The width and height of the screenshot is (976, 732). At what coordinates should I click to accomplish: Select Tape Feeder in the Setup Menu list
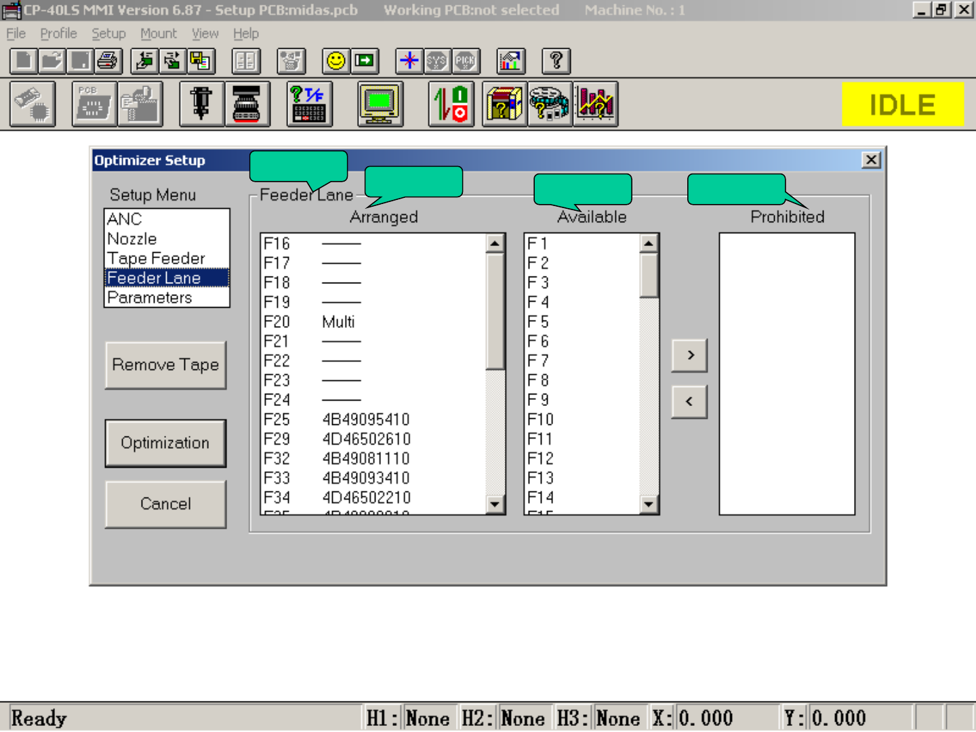(156, 258)
